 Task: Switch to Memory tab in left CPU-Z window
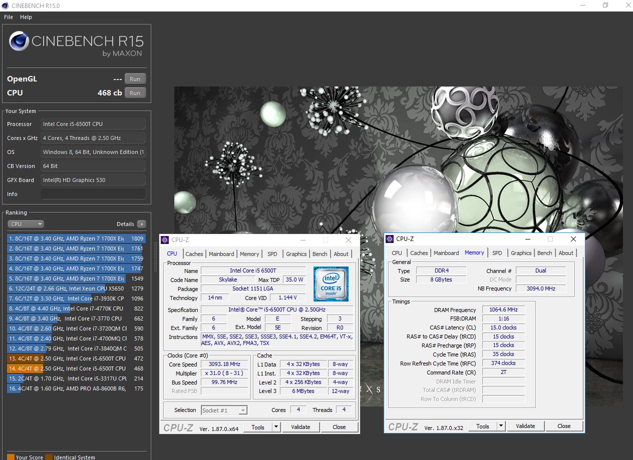coord(249,254)
